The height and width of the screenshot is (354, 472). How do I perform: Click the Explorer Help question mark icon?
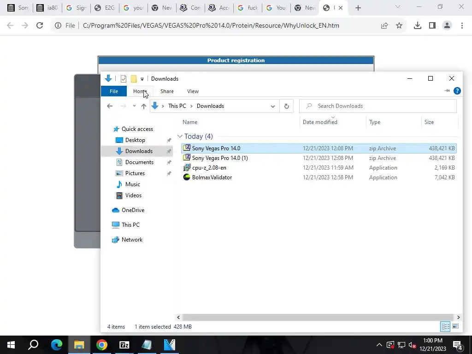pyautogui.click(x=457, y=91)
